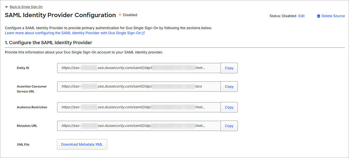
Task: Click the back arrow icon
Action: click(7, 7)
